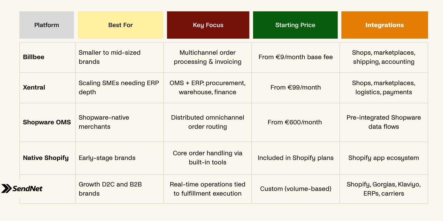The width and height of the screenshot is (443, 221).
Task: Open the Shopware OMS row label
Action: pos(47,122)
